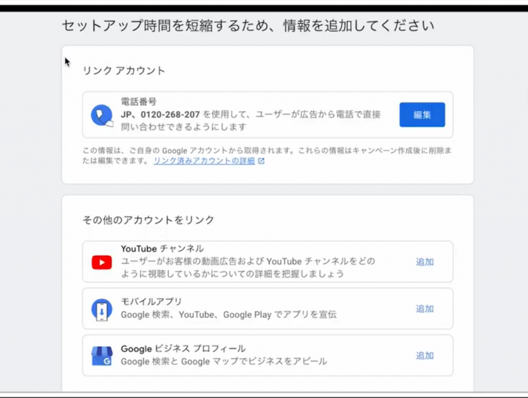Click 追加 for モバイルアプリ
528x398 pixels.
[425, 308]
